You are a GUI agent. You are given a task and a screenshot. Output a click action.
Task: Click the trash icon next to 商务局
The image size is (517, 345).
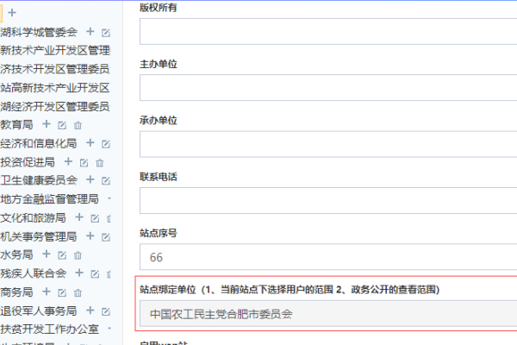(78, 292)
